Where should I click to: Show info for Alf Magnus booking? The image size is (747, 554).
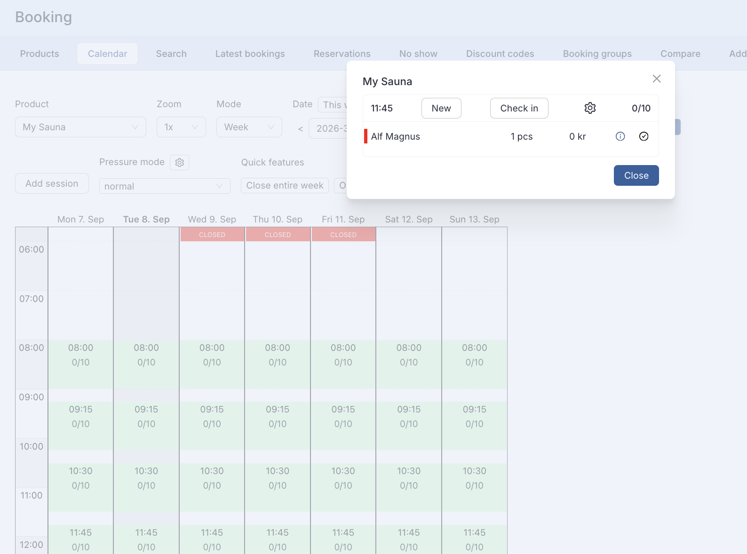pos(620,136)
